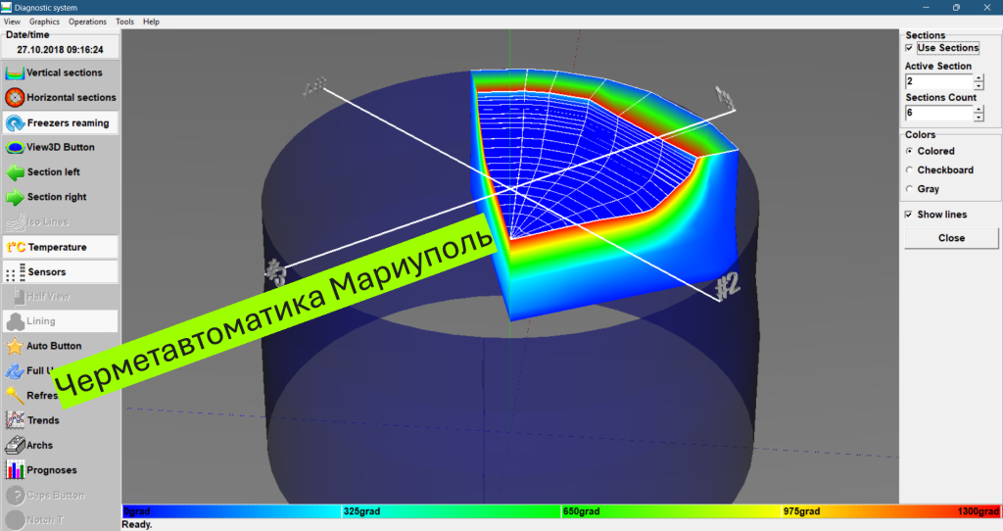Toggle the Show lines checkbox
The width and height of the screenshot is (1003, 531).
[908, 215]
